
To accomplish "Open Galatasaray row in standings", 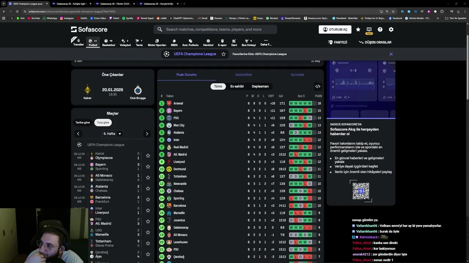I will pyautogui.click(x=240, y=228).
